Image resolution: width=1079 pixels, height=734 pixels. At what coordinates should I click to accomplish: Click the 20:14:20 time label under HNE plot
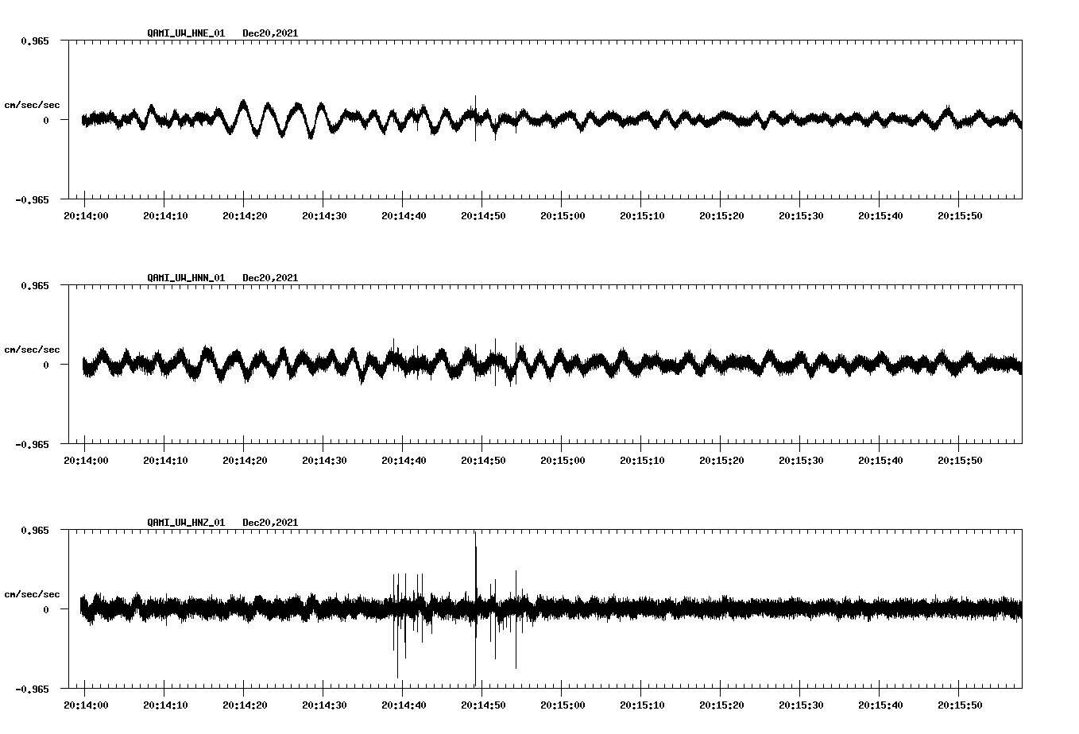coord(245,216)
